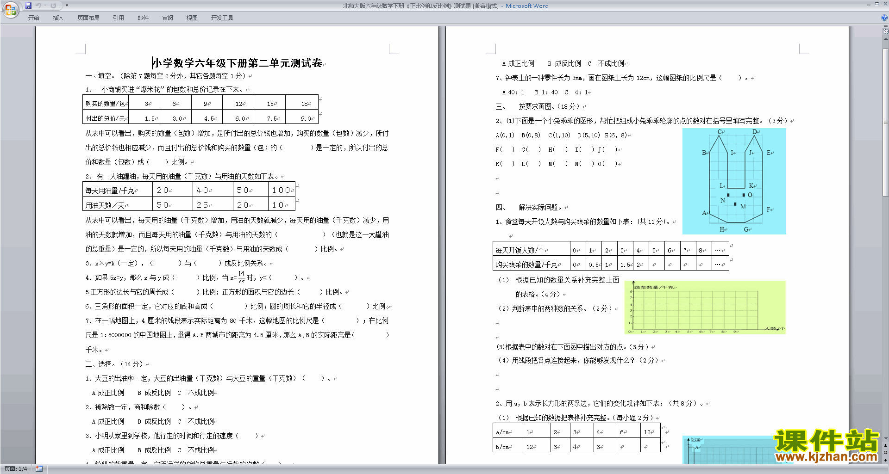This screenshot has height=474, width=889.
Task: Open Word Help question mark icon
Action: click(884, 18)
